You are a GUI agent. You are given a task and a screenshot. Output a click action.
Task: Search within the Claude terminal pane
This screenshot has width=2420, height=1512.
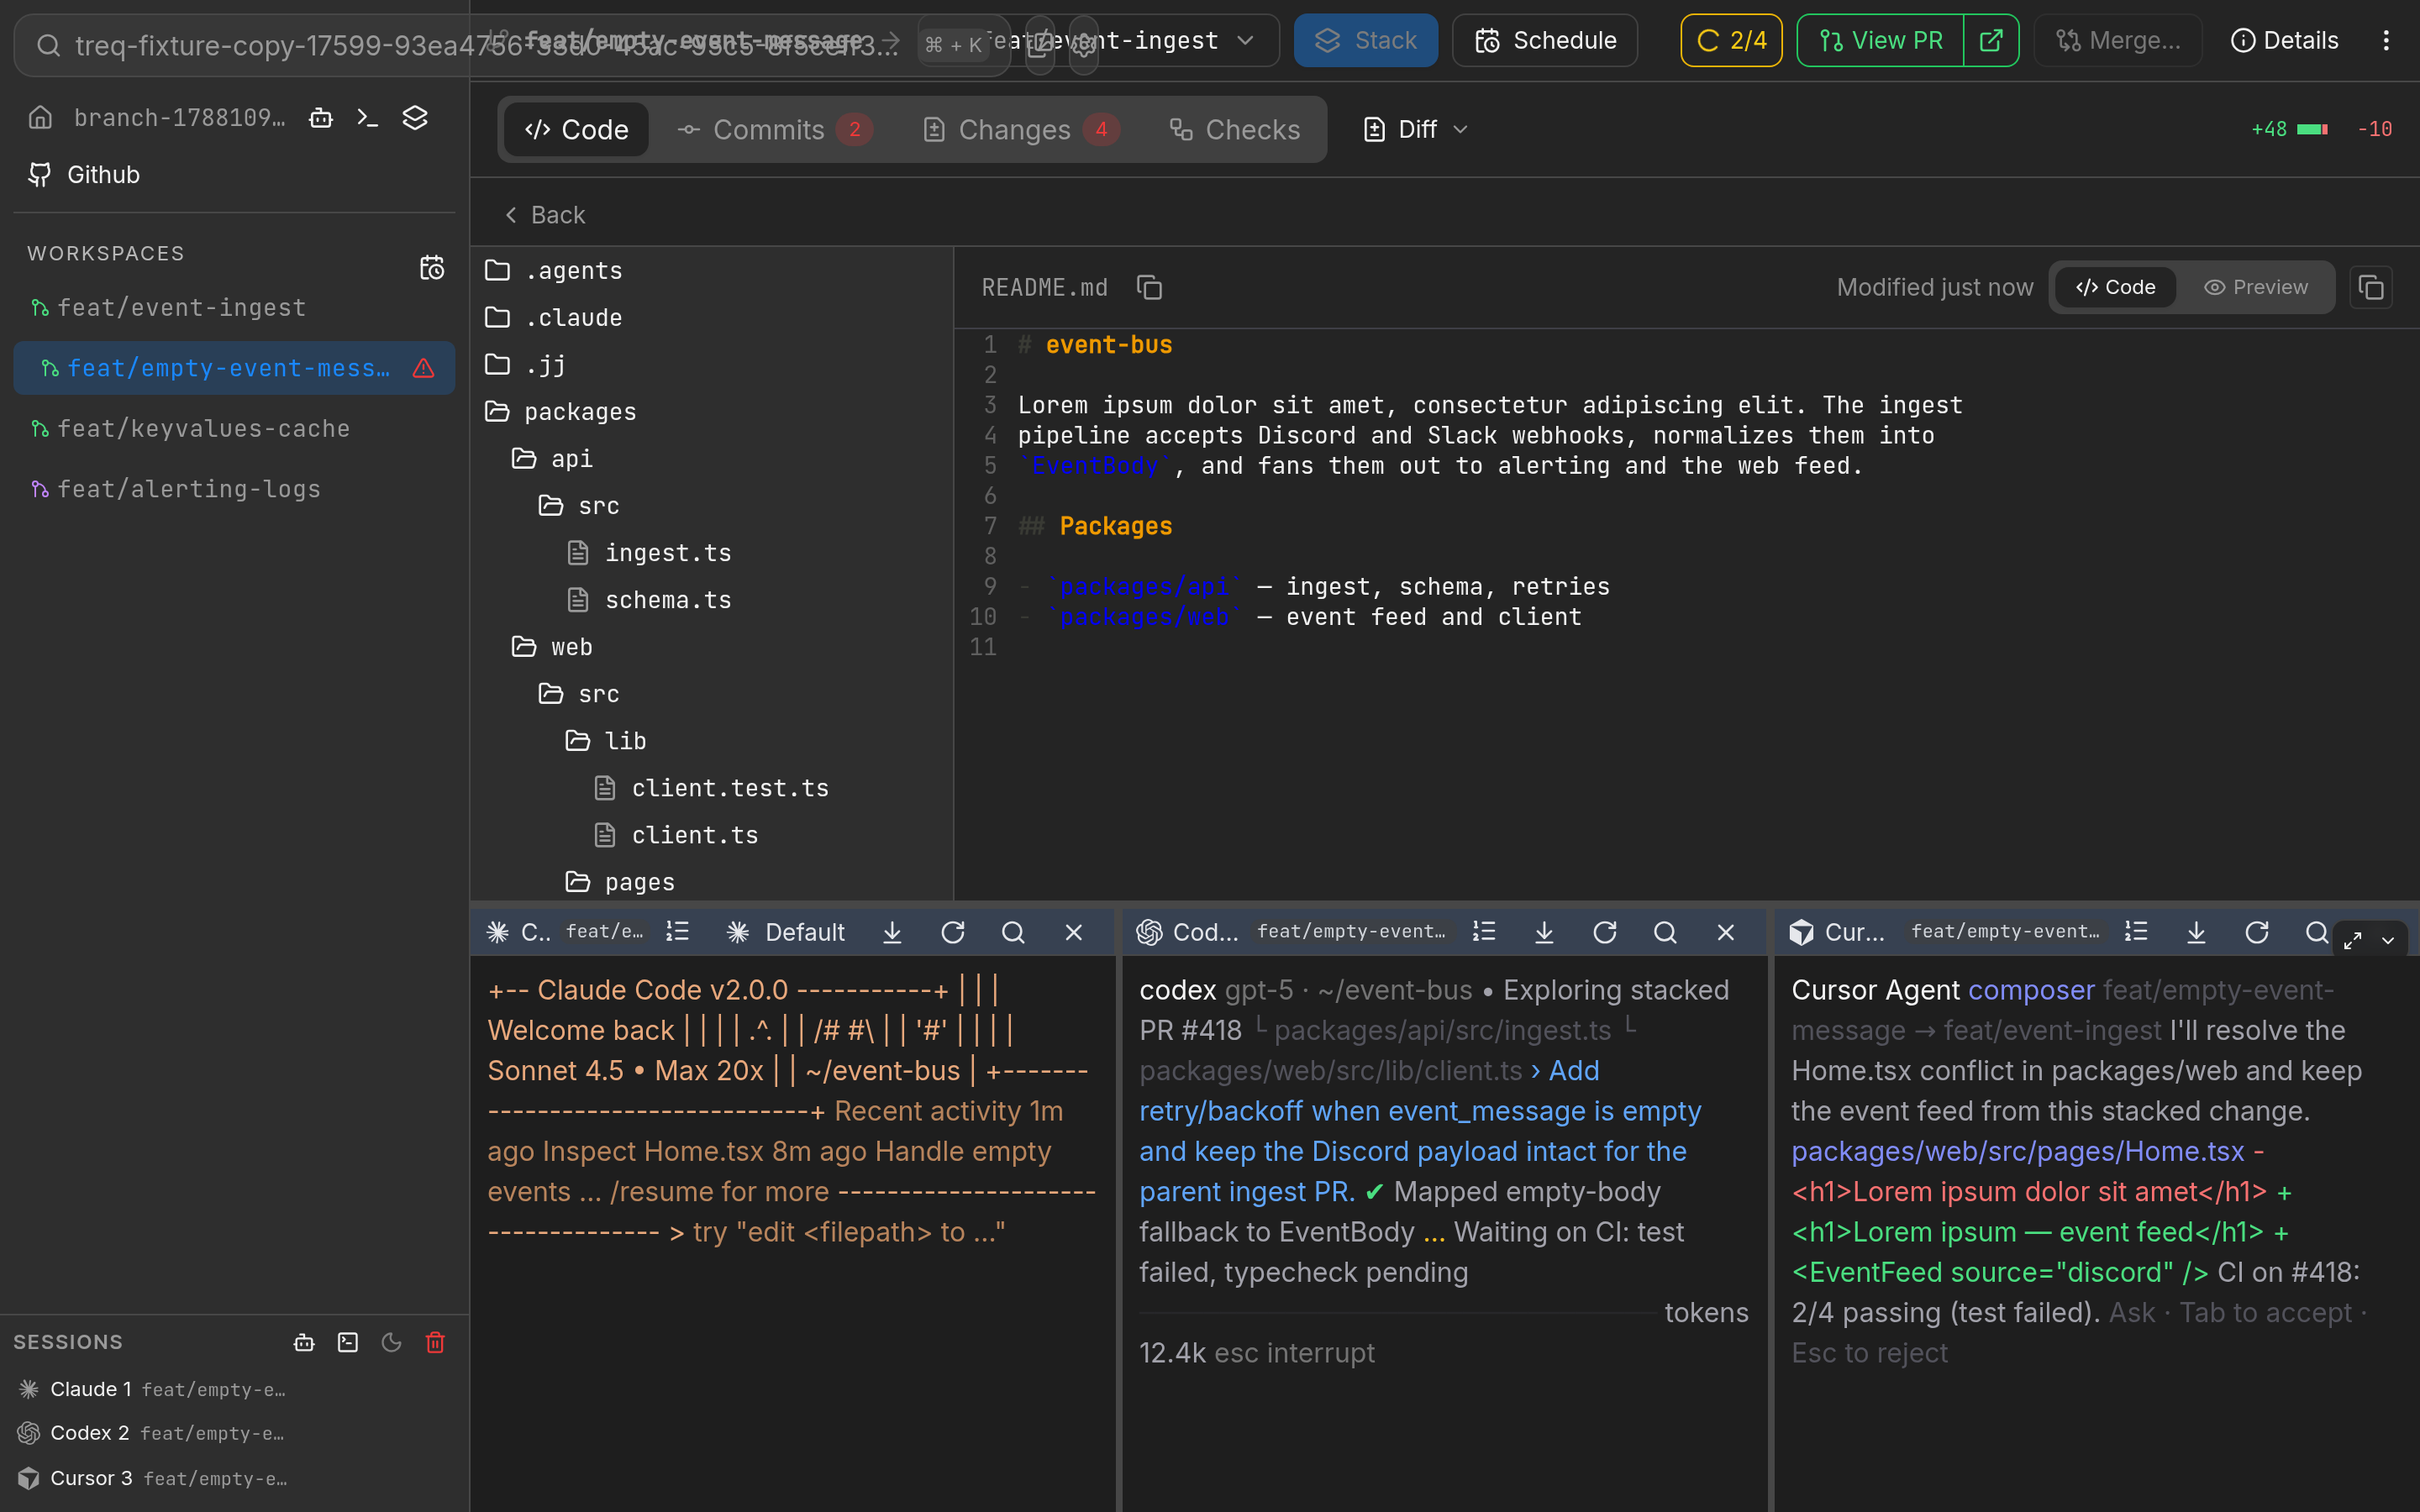tap(1013, 932)
